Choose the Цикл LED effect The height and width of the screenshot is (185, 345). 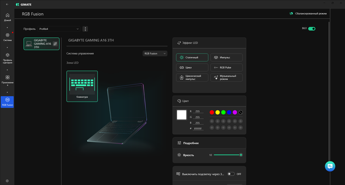coord(192,68)
